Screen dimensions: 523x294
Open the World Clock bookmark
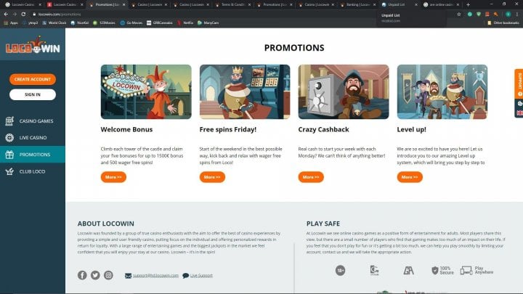tap(54, 23)
